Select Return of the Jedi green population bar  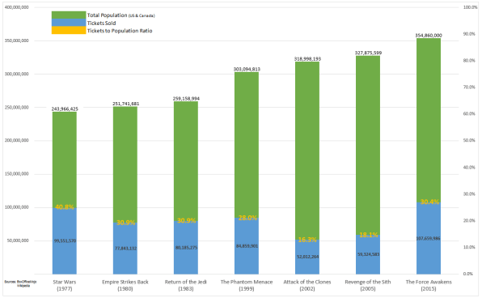point(186,161)
